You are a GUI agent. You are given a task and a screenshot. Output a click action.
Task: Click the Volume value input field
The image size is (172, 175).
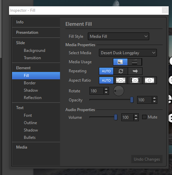(x=128, y=117)
